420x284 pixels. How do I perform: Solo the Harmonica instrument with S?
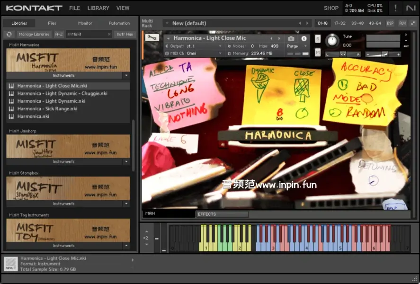pos(317,39)
